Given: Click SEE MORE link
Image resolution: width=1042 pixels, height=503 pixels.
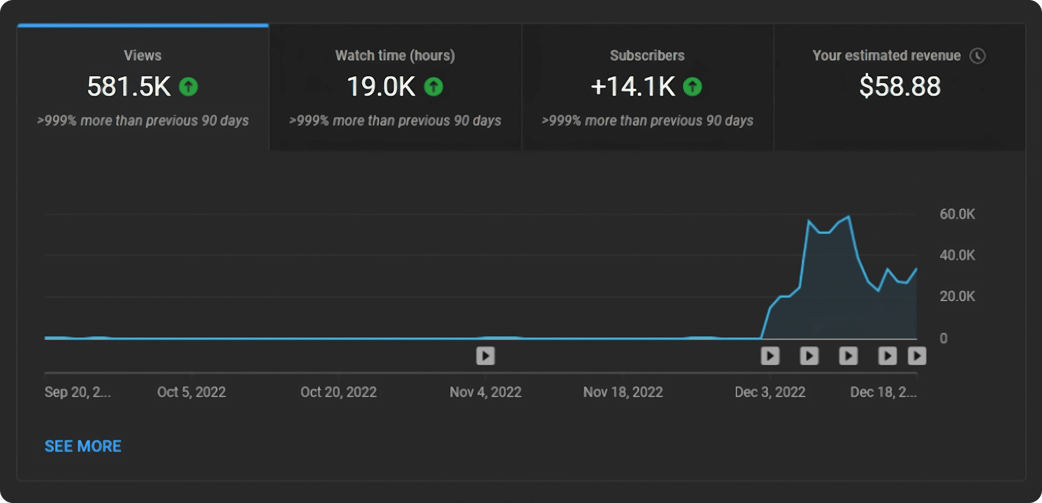Looking at the screenshot, I should (x=83, y=446).
